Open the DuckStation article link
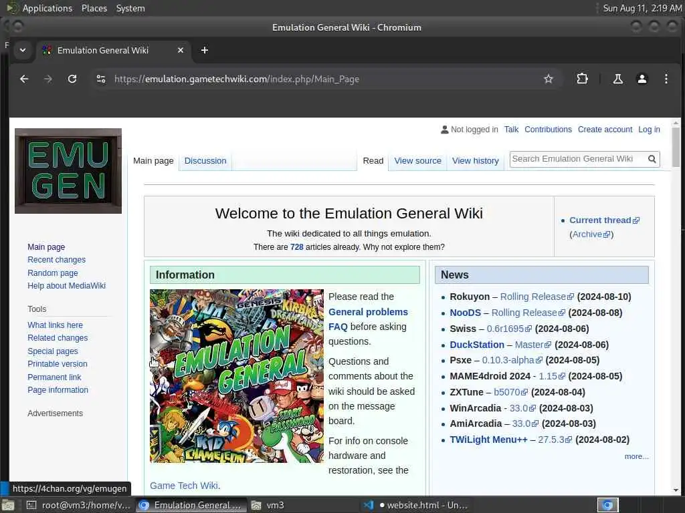This screenshot has width=685, height=513. pyautogui.click(x=477, y=345)
